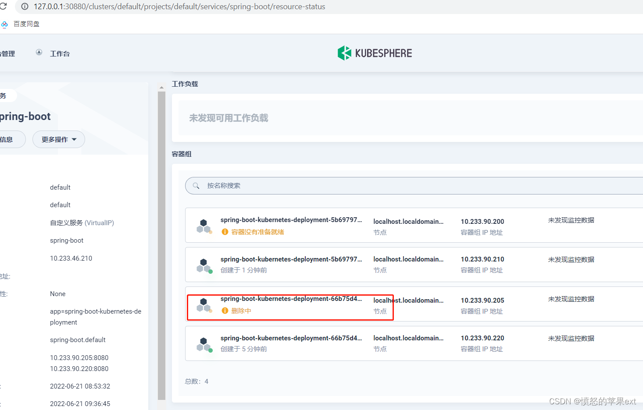This screenshot has width=643, height=410.
Task: Click pod icon for IP 10.233.90.220 row
Action: click(x=204, y=345)
